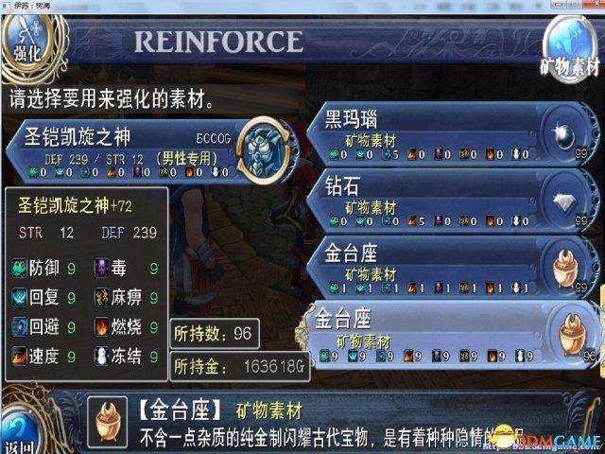Click the highlighted 金台座 pedestal icon

pyautogui.click(x=573, y=334)
